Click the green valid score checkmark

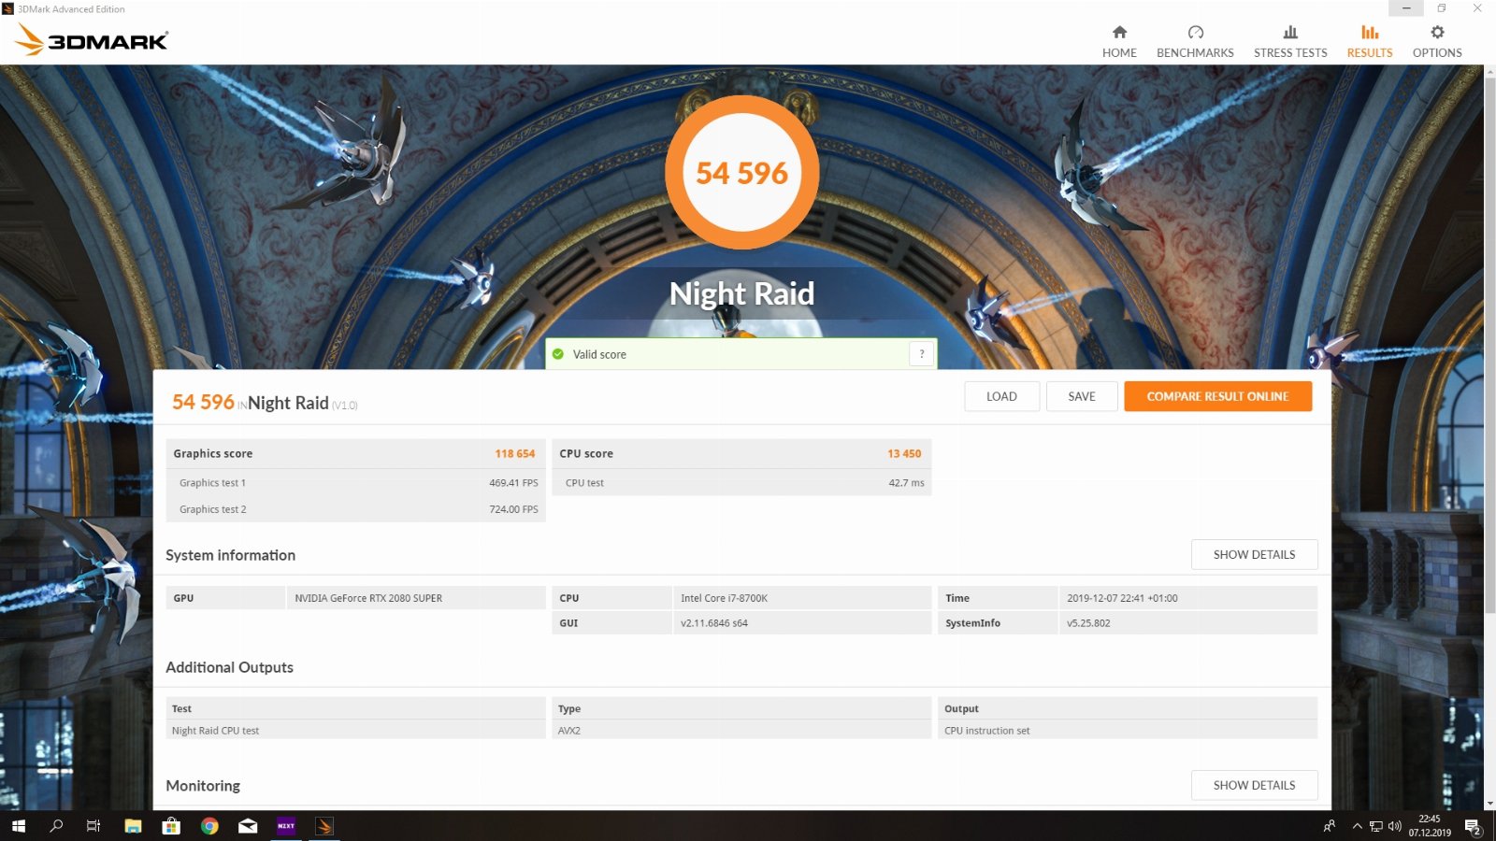(x=558, y=354)
